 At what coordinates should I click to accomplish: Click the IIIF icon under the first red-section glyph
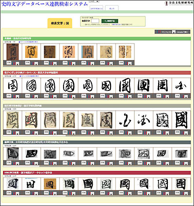pyautogui.click(x=14, y=96)
